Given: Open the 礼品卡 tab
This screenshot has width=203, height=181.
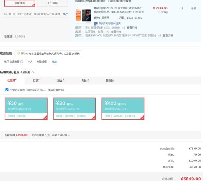Looking at the screenshot, I should point(85,80).
